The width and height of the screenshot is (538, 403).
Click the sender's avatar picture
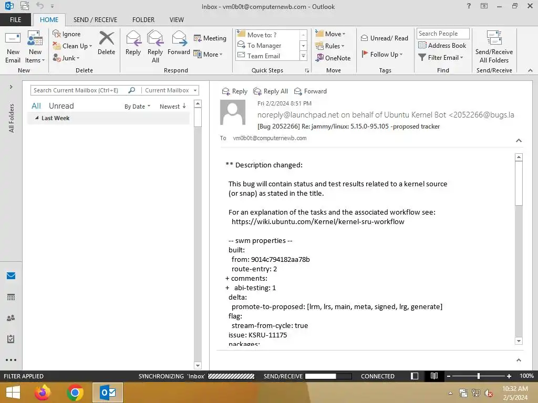pyautogui.click(x=233, y=112)
